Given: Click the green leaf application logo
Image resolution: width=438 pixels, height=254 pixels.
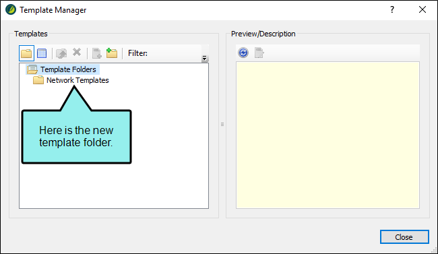Looking at the screenshot, I should pos(11,10).
